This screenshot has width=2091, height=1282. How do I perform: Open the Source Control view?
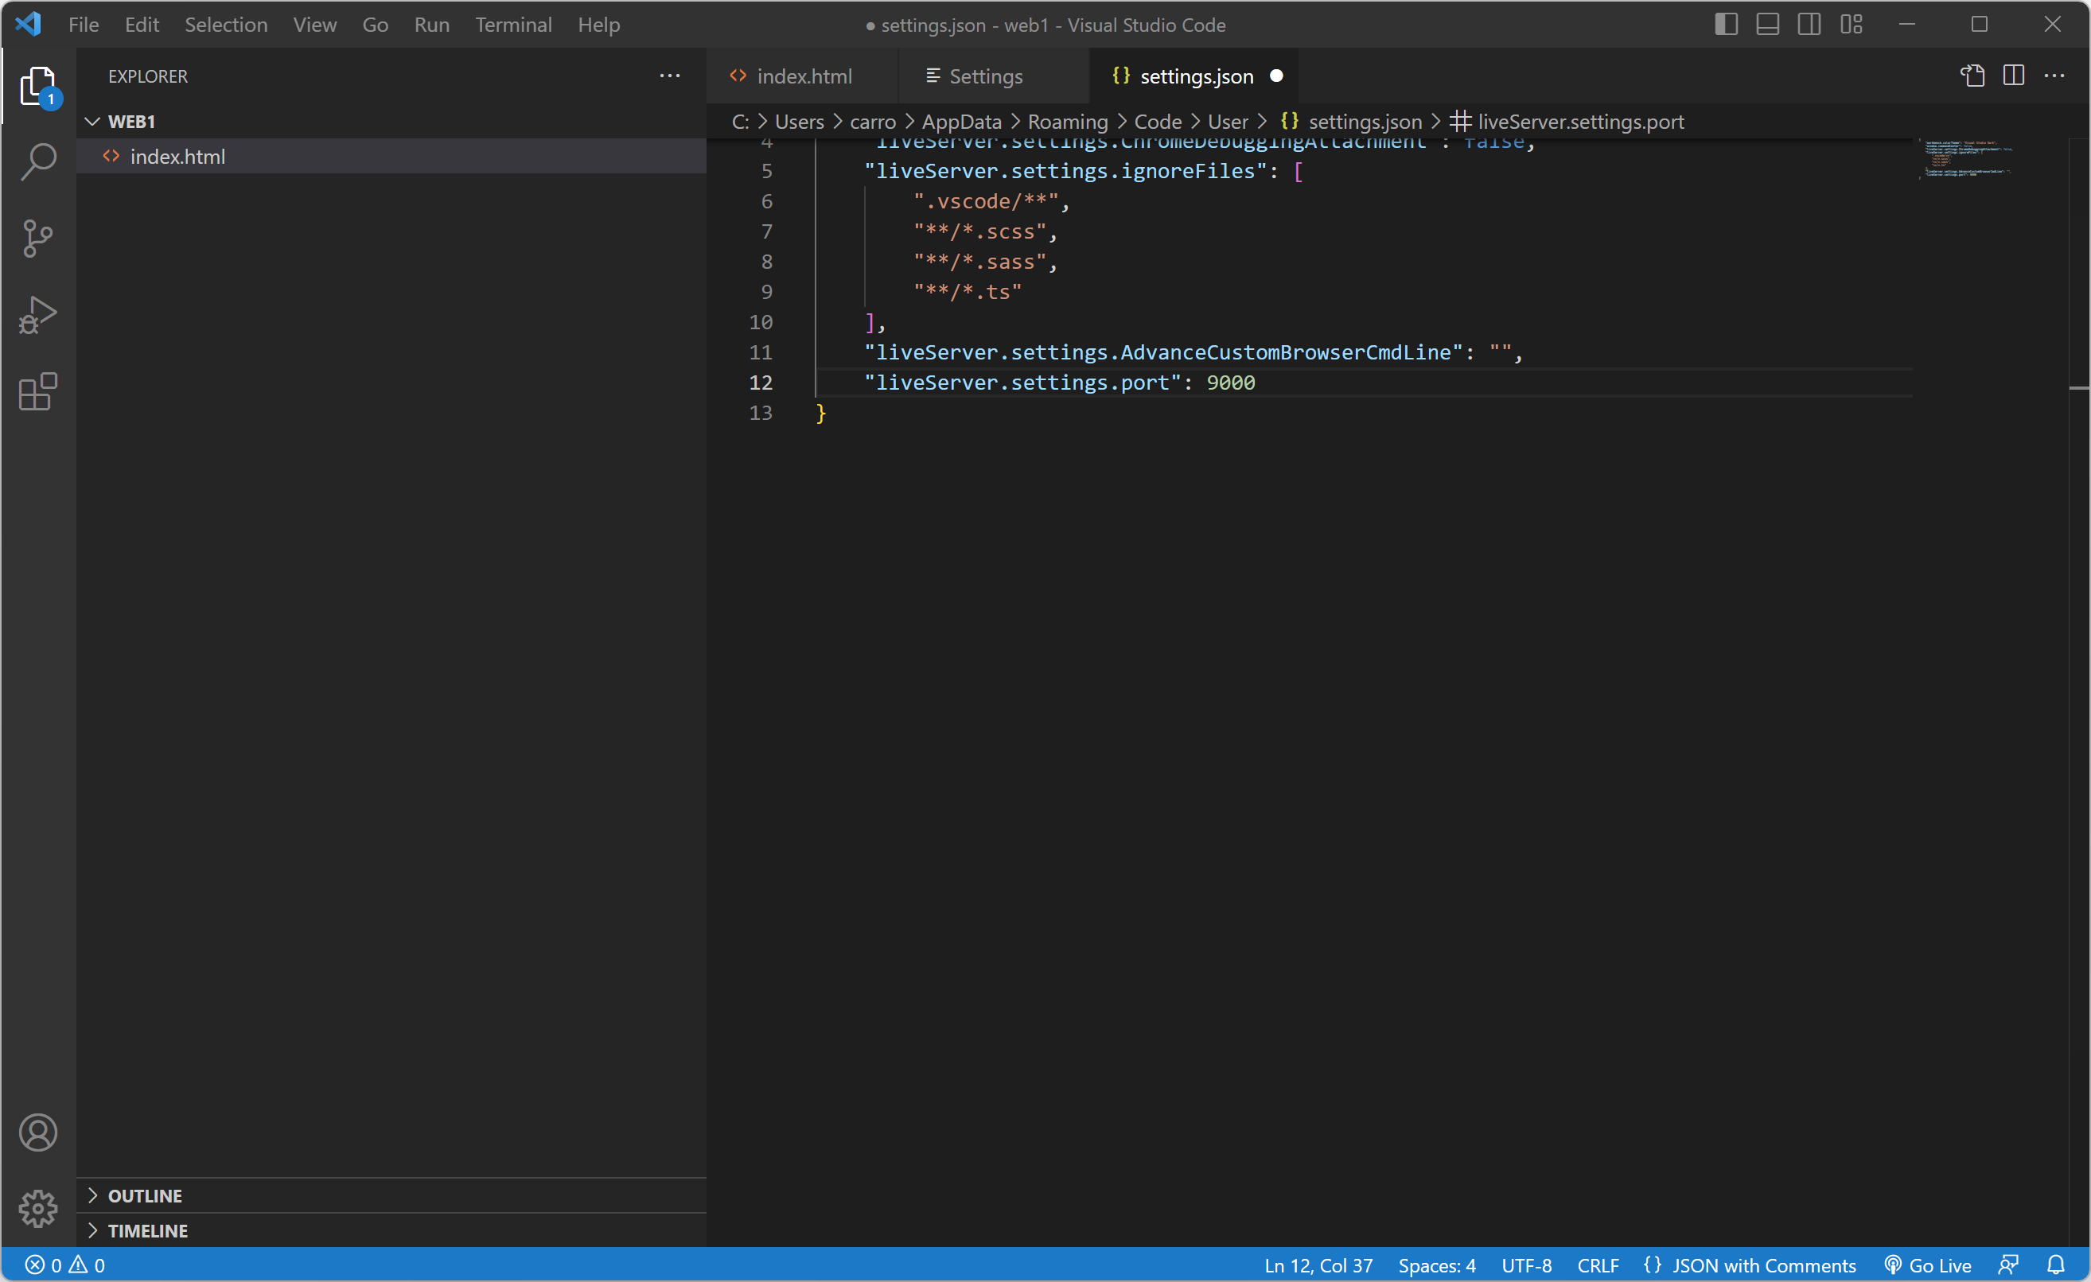[38, 238]
